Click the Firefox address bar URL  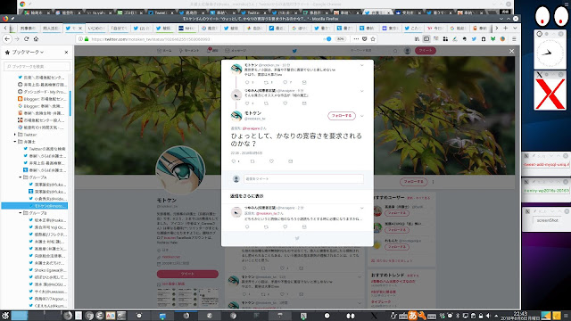point(151,39)
